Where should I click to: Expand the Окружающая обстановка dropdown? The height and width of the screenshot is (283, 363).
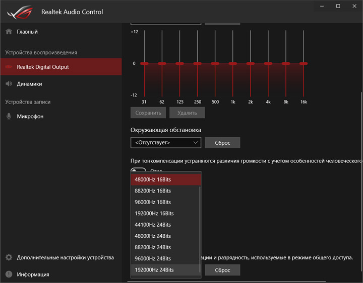coord(165,143)
